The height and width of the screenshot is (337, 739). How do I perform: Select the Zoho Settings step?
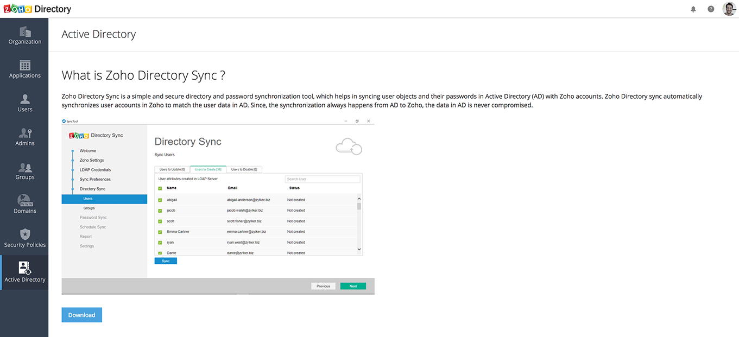(92, 160)
